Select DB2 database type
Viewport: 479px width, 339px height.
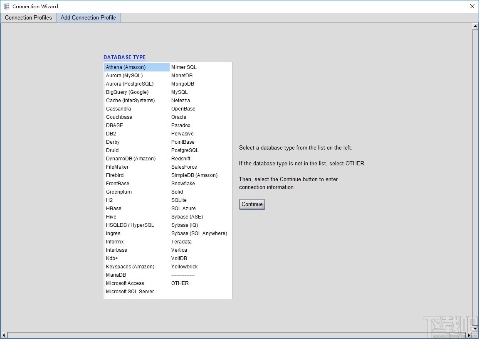coord(111,133)
